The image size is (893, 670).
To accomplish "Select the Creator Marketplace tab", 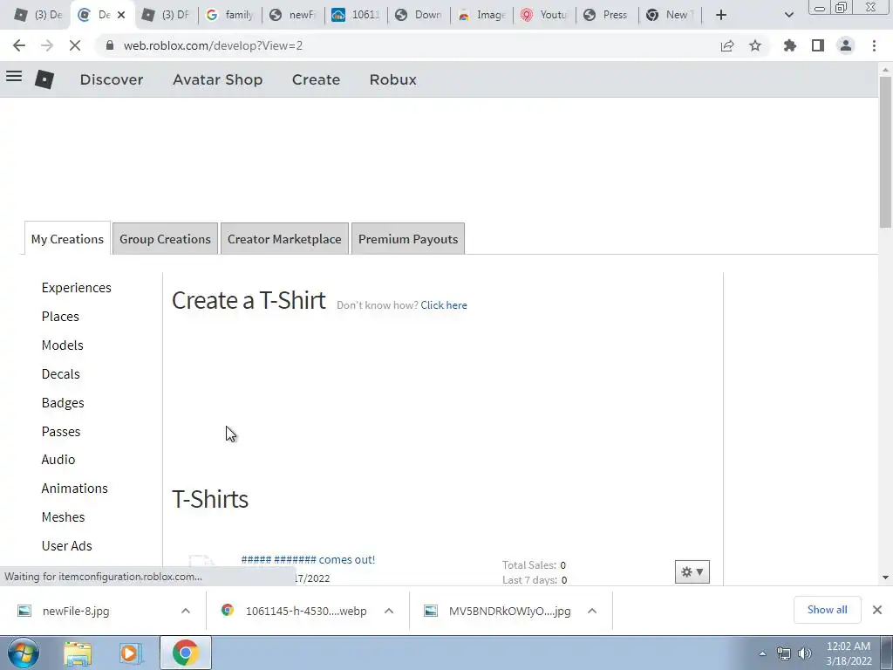I will (x=284, y=239).
